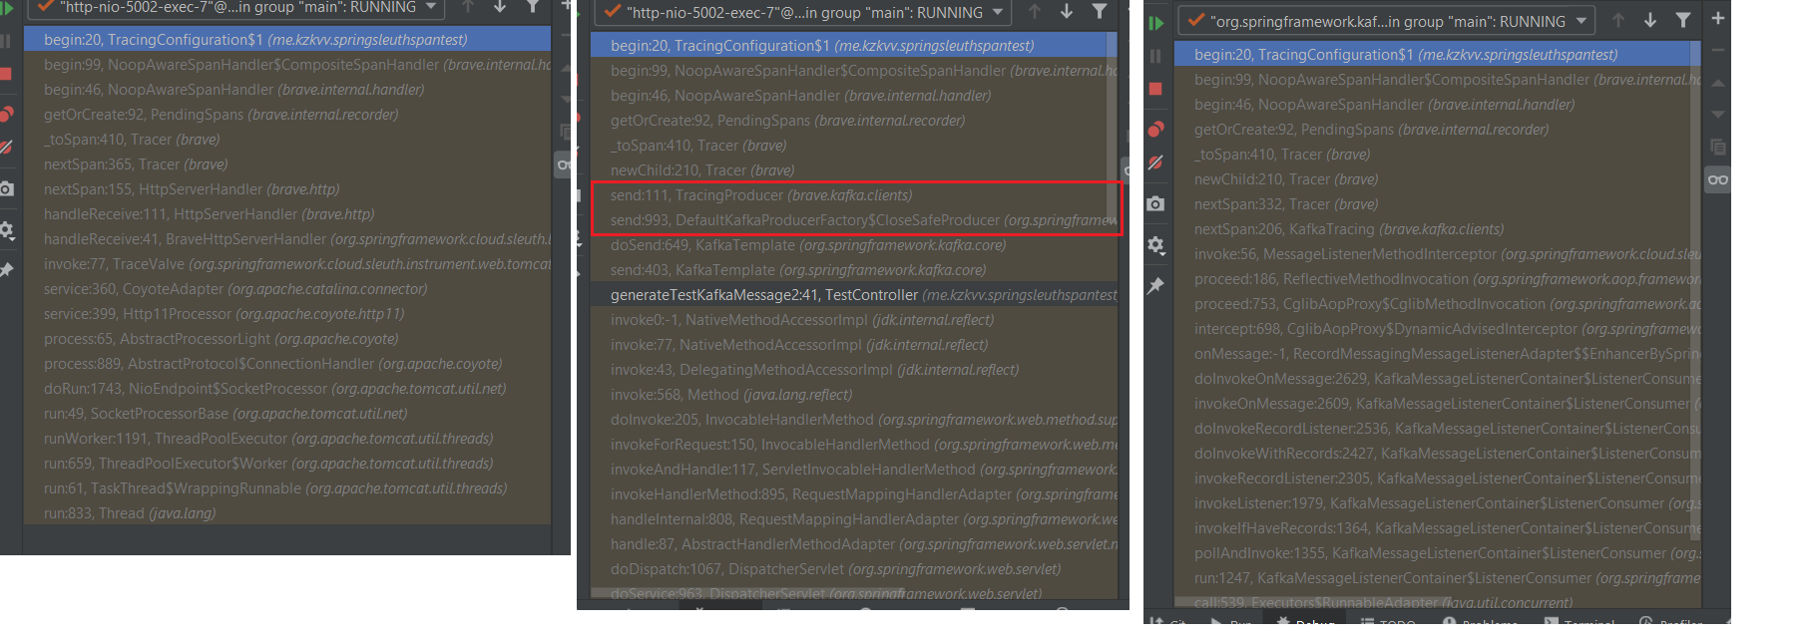Stop the org.springframework.kaf debug session

tap(1155, 89)
